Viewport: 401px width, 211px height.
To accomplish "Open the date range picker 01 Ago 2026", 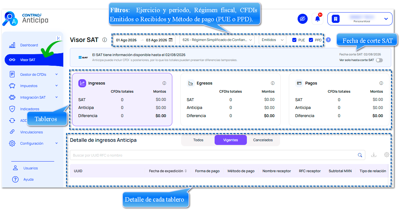I will 144,40.
